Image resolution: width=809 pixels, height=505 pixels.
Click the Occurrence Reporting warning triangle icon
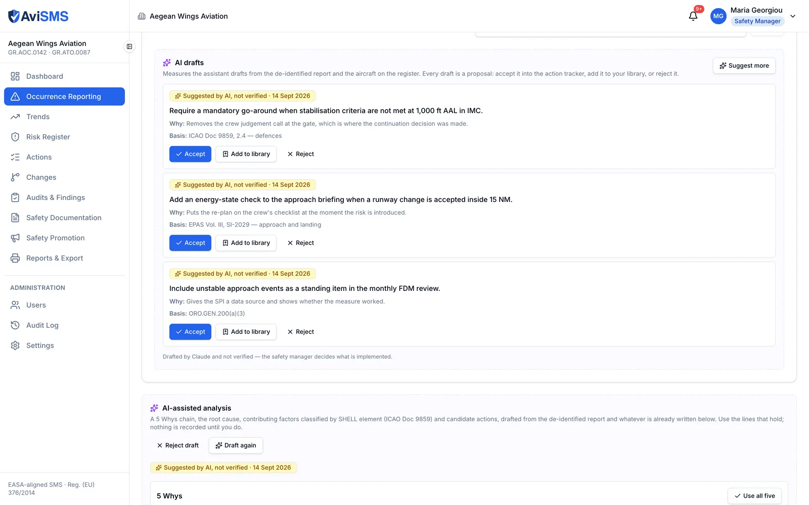(x=15, y=96)
